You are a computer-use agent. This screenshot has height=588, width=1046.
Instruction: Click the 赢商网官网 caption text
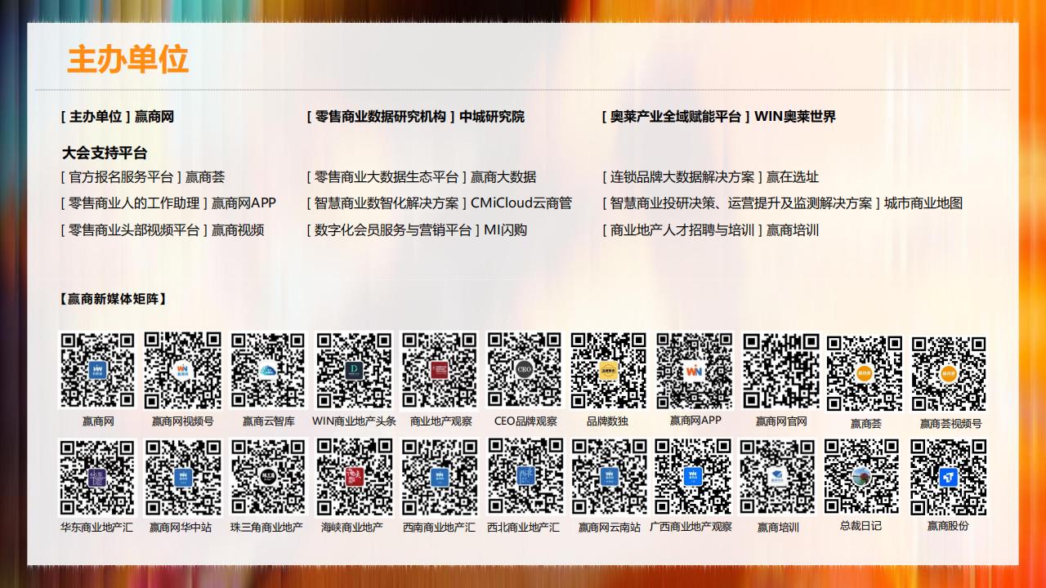tap(781, 421)
